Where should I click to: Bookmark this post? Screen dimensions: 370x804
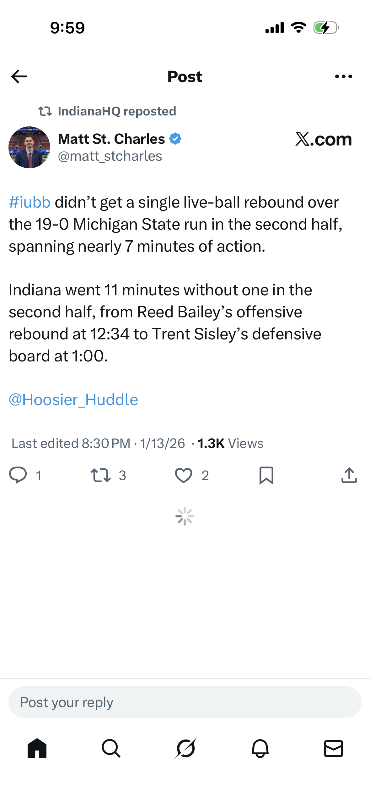266,475
